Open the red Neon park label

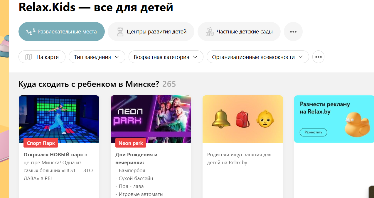click(131, 143)
